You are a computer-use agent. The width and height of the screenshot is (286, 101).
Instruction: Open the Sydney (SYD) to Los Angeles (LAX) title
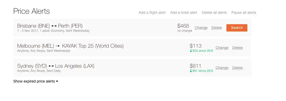pos(56,66)
